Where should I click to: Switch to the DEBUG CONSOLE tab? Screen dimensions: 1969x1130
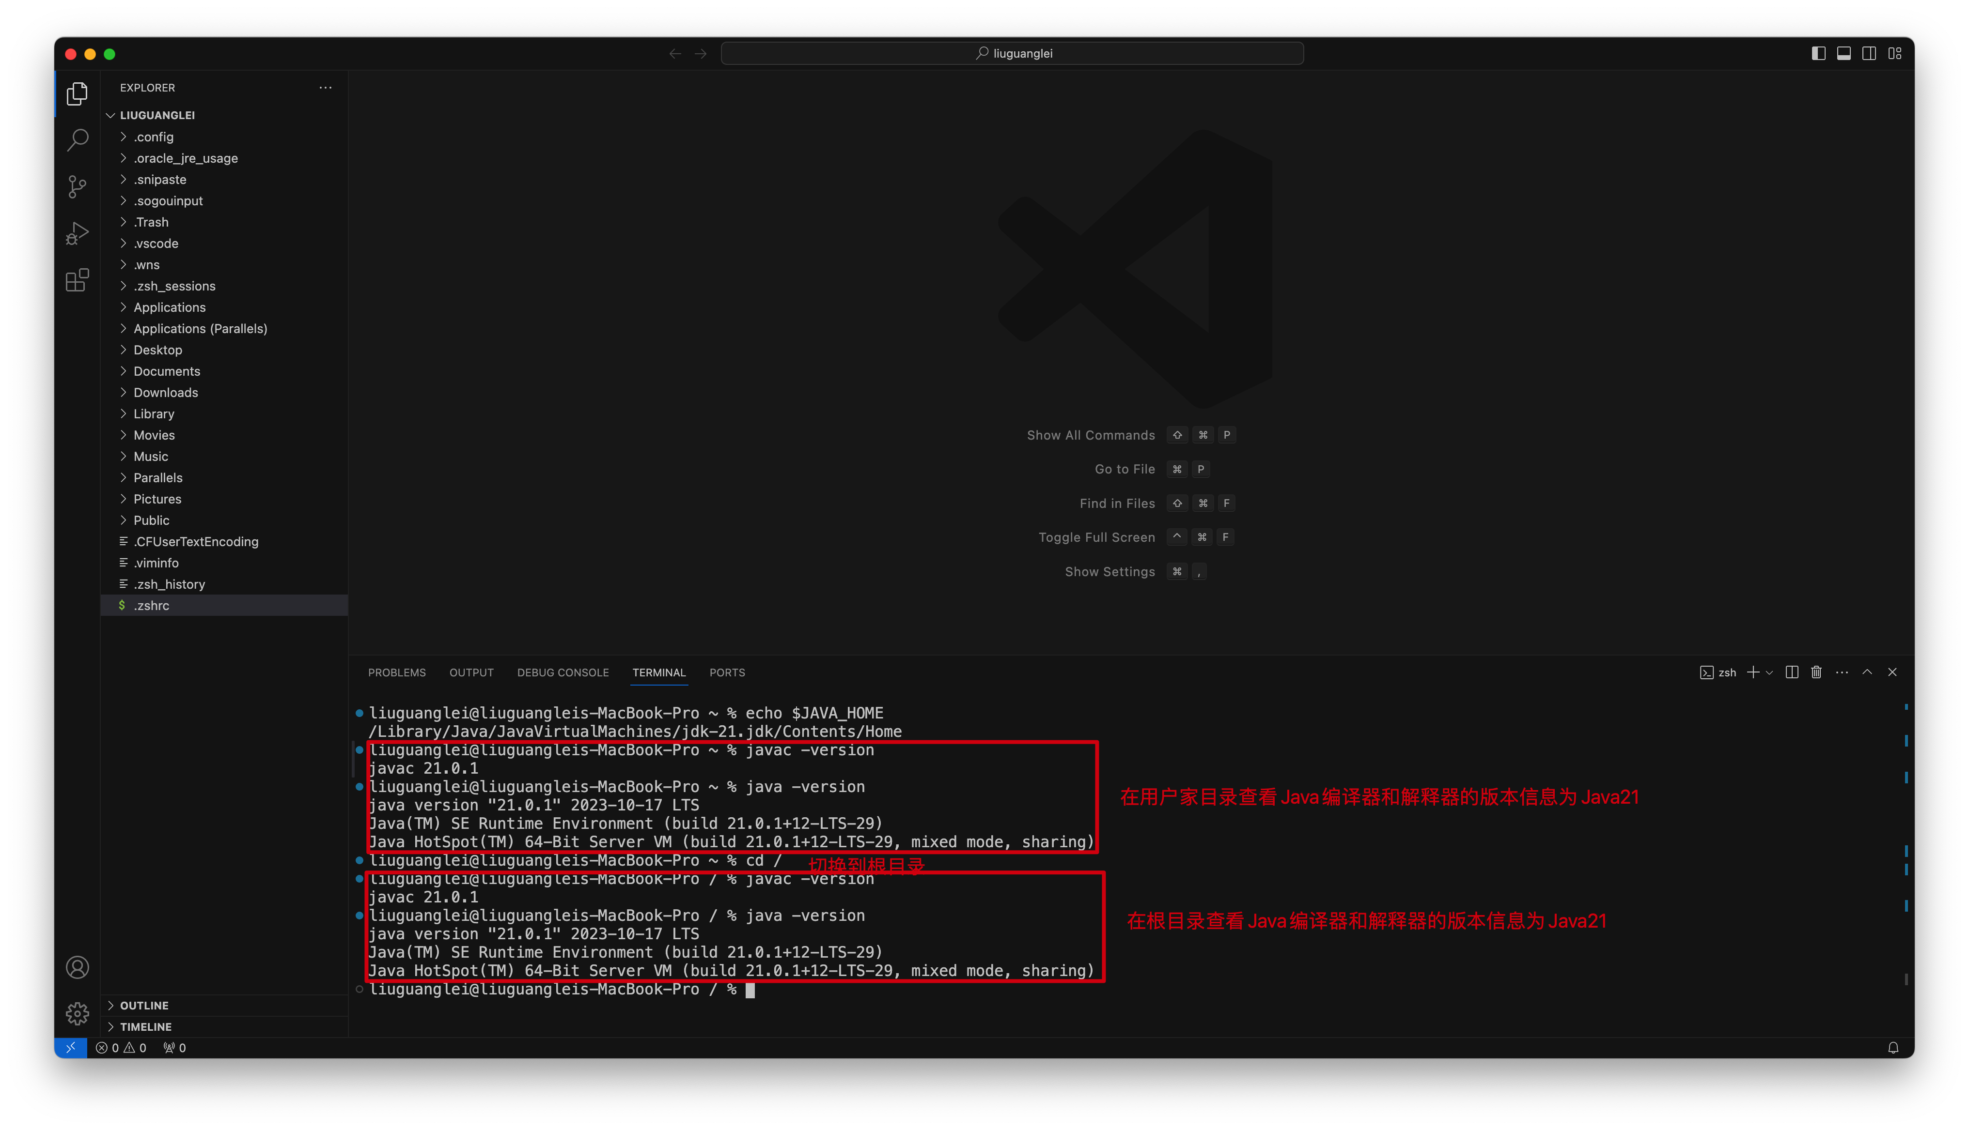[563, 672]
